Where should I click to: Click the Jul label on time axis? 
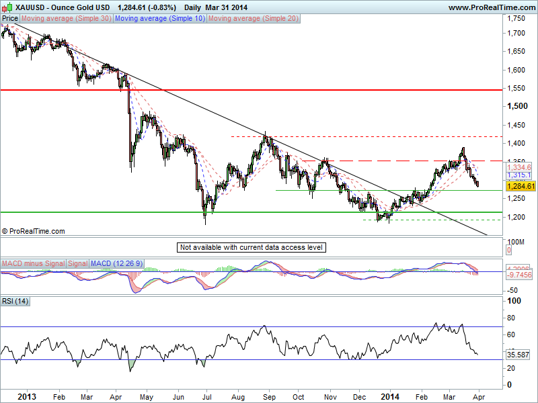(206, 397)
